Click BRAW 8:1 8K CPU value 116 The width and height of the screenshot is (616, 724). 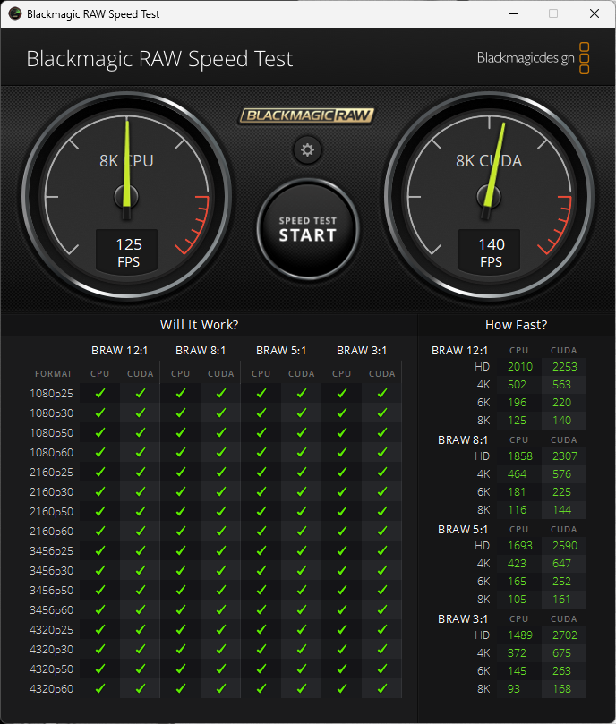517,510
